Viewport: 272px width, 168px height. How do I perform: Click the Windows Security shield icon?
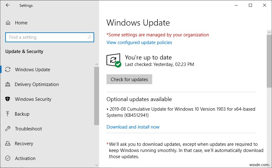tap(8, 99)
